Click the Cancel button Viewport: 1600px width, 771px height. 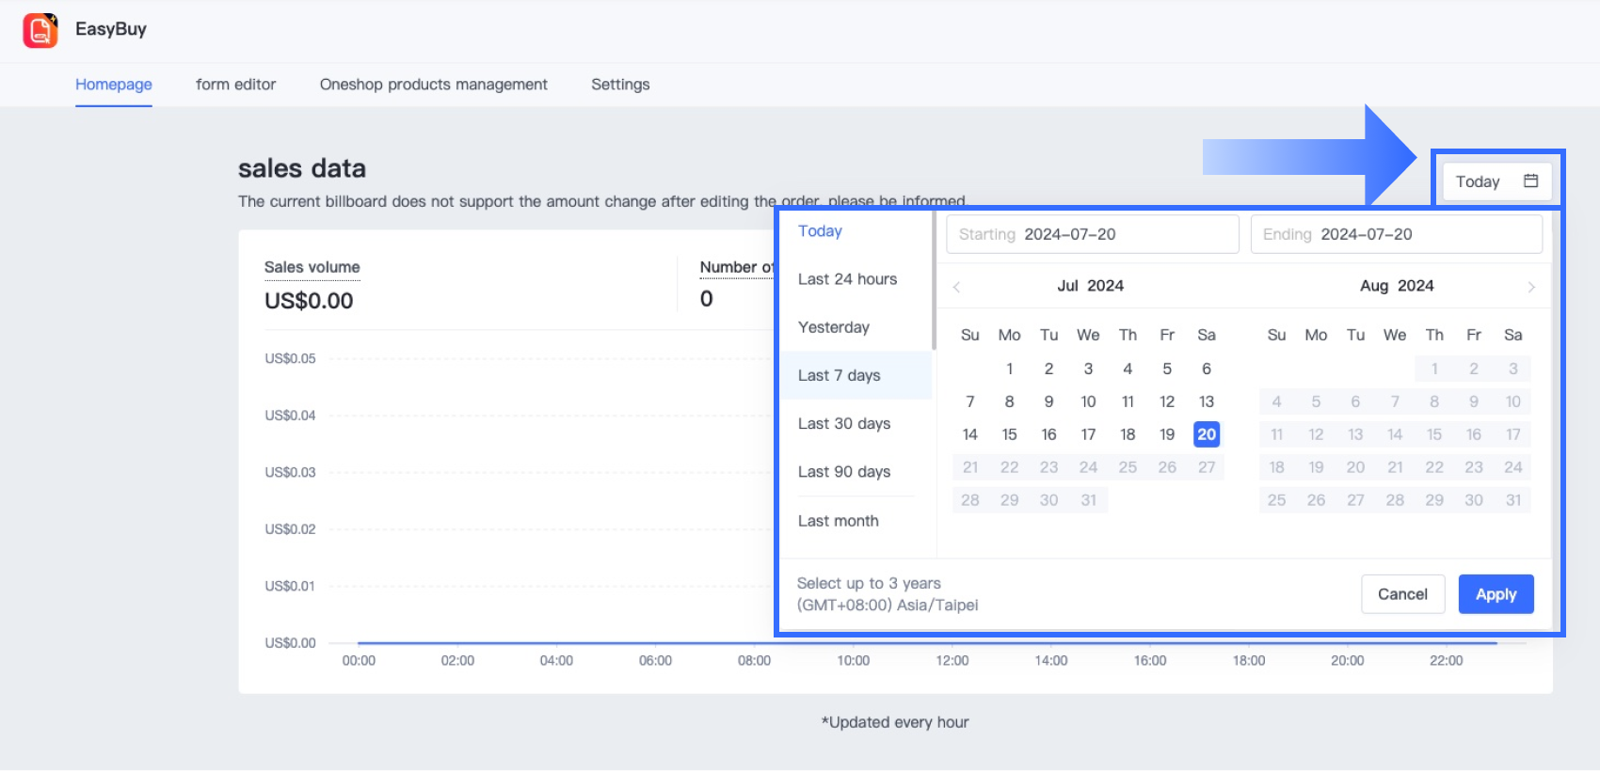pos(1402,594)
